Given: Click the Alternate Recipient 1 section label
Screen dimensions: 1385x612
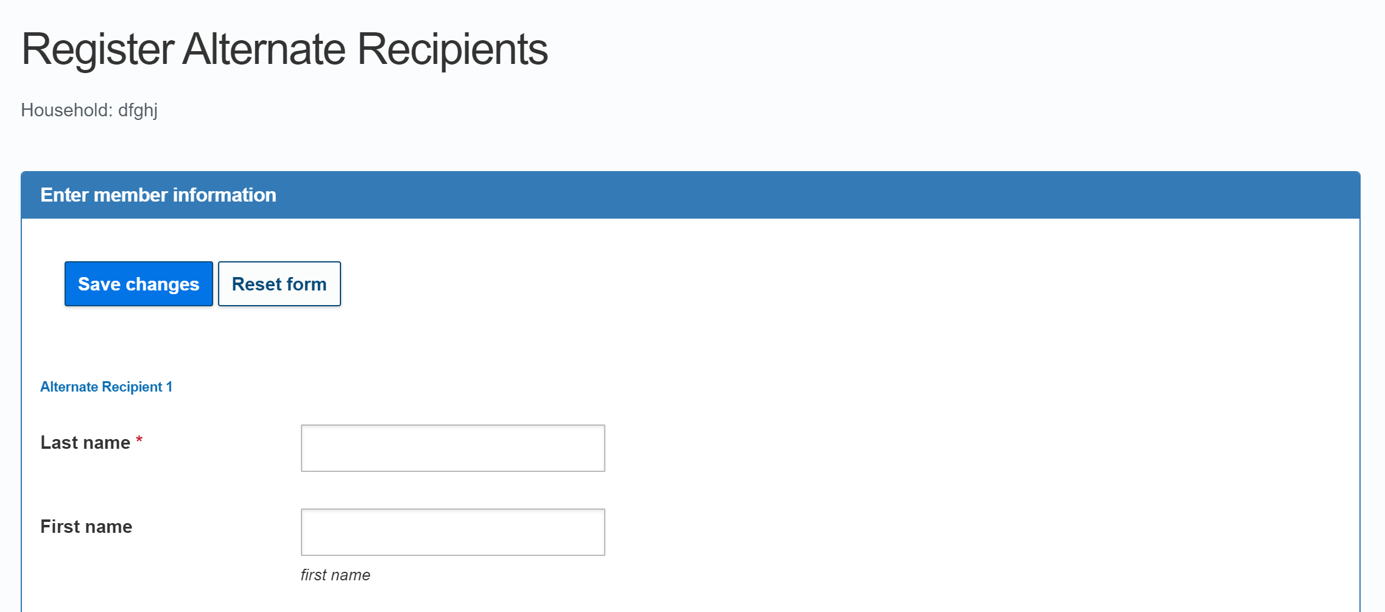Looking at the screenshot, I should click(x=106, y=387).
